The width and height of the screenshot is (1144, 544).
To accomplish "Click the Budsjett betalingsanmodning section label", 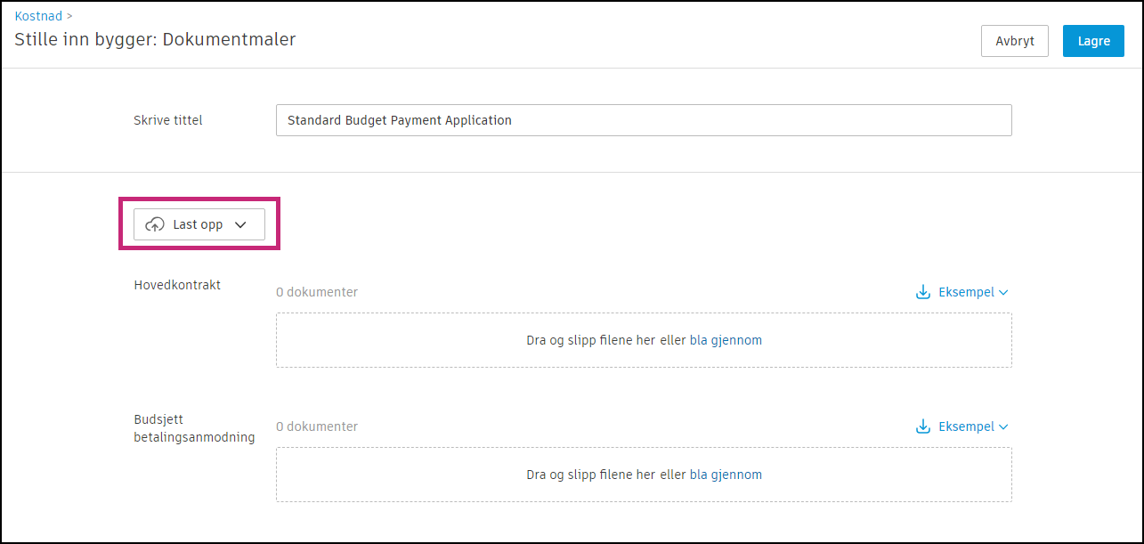I will [x=194, y=428].
